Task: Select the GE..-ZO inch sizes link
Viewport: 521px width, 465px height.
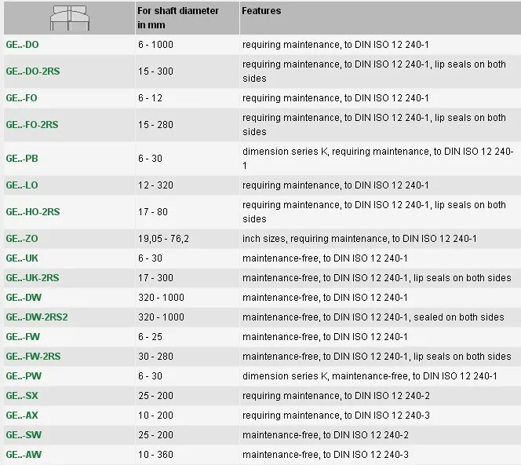Action: [x=21, y=239]
